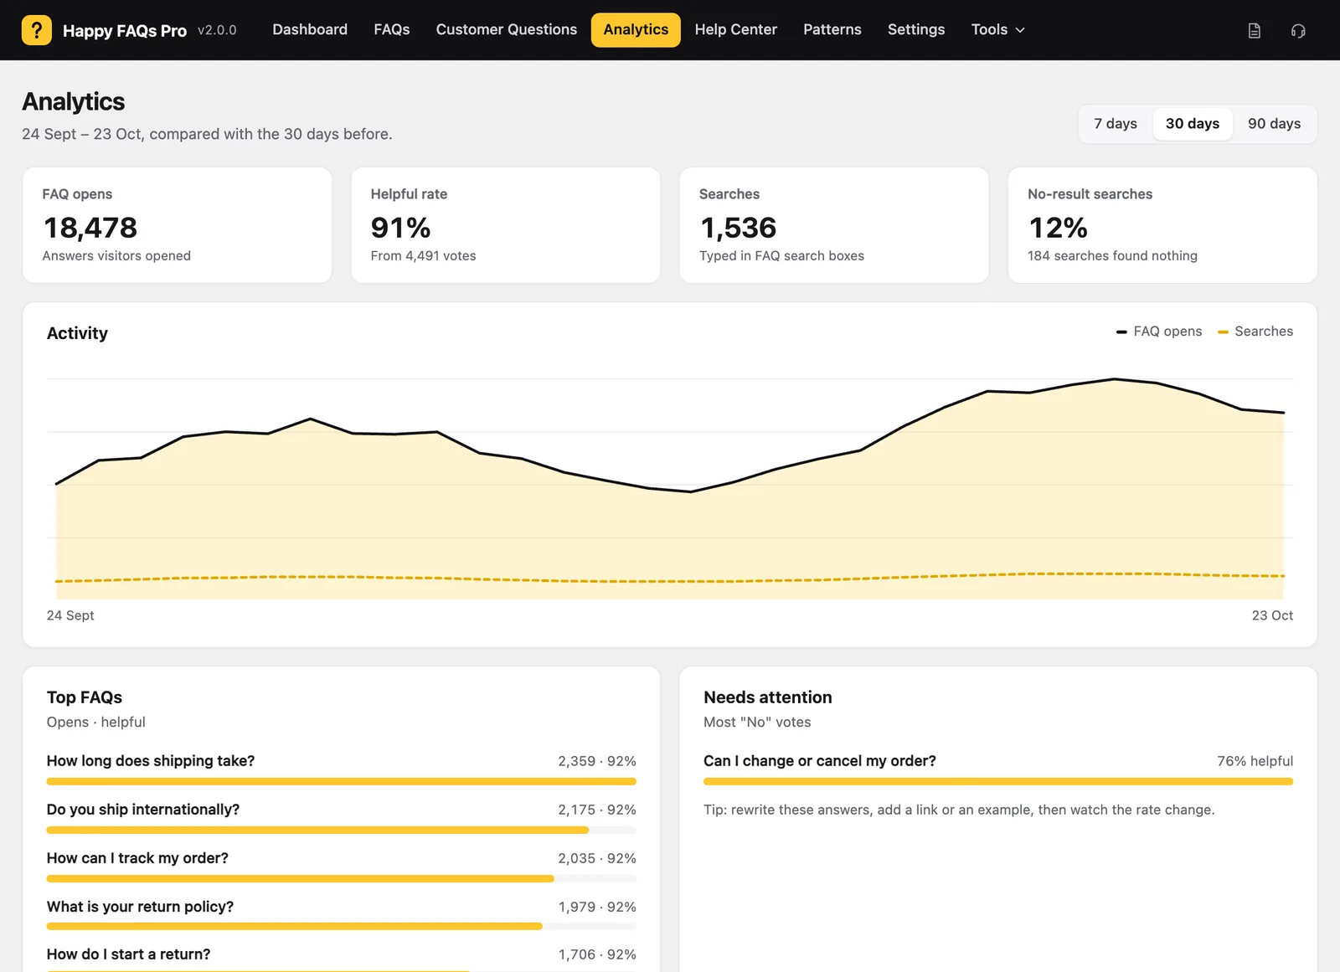Open 'Can I change or cancel my order?'
The image size is (1340, 972).
click(x=820, y=761)
